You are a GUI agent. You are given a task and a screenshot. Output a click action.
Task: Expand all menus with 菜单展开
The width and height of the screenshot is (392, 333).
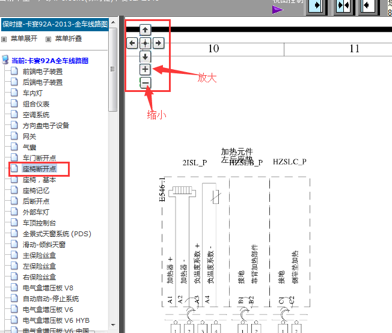pyautogui.click(x=24, y=38)
